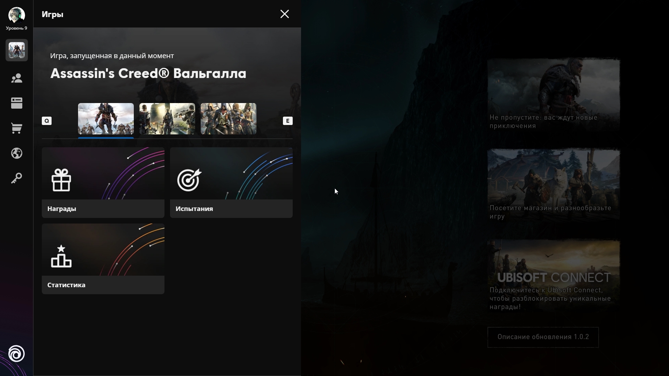This screenshot has width=669, height=376.
Task: Open the news feed sidebar icon
Action: coord(16,103)
